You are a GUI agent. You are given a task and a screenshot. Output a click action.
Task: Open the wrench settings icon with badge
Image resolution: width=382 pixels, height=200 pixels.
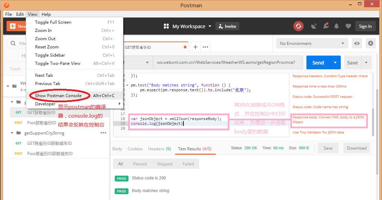[326, 26]
